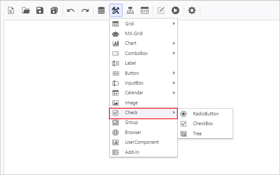Click the Button icon in menu
The height and width of the screenshot is (175, 280).
[x=116, y=74]
